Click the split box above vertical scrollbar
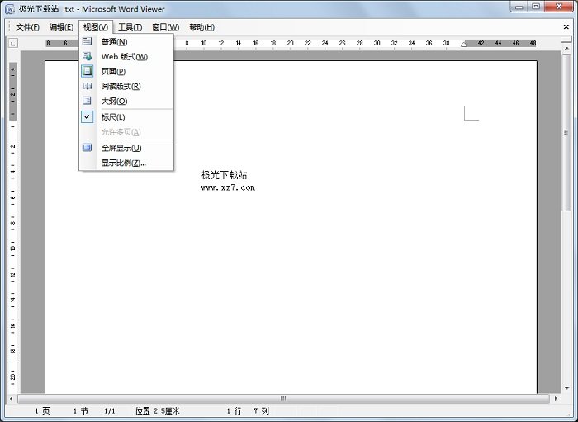Viewport: 578px width, 422px height. coord(566,40)
